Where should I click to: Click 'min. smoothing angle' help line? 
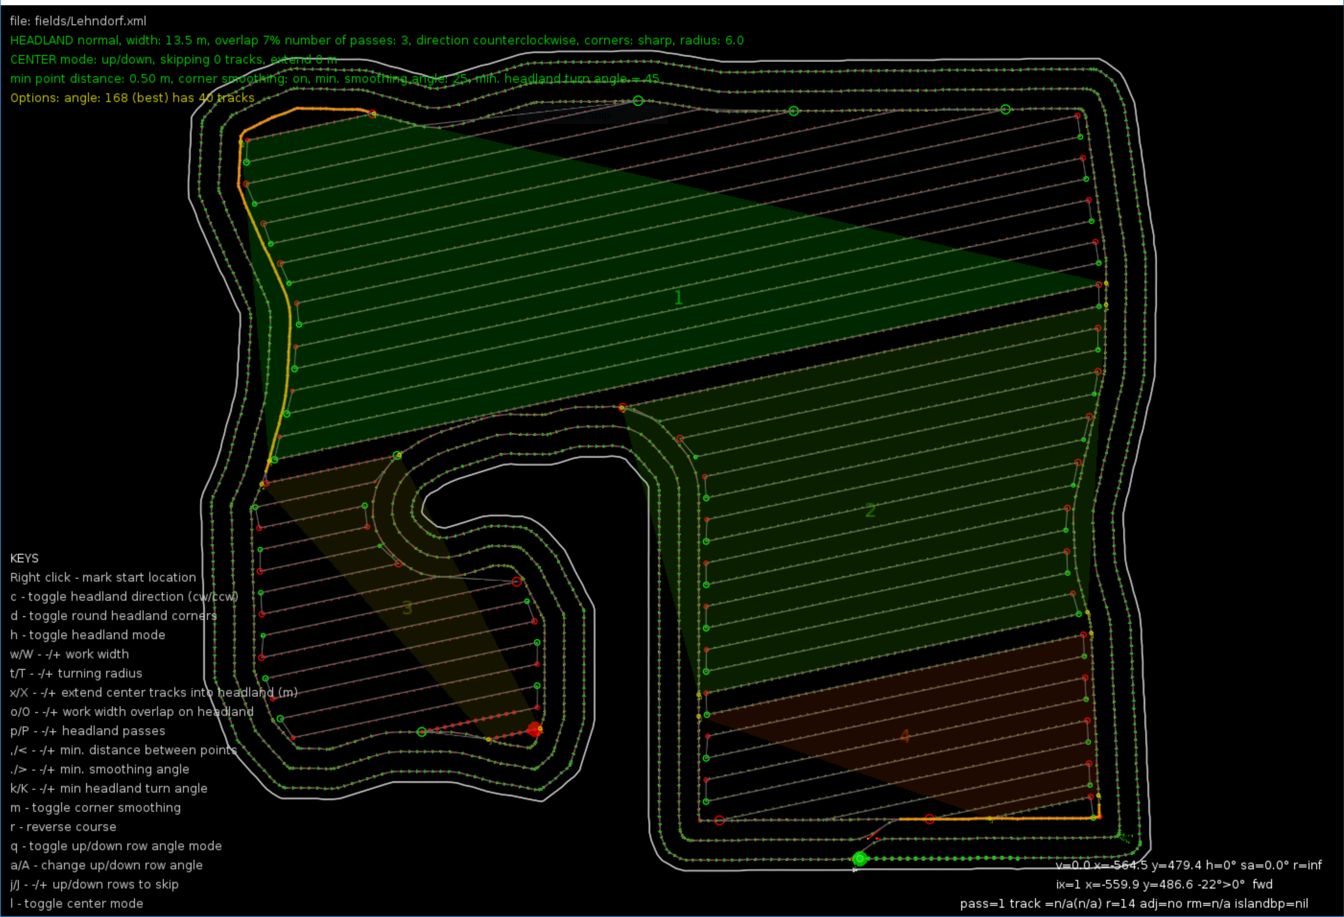tap(100, 769)
